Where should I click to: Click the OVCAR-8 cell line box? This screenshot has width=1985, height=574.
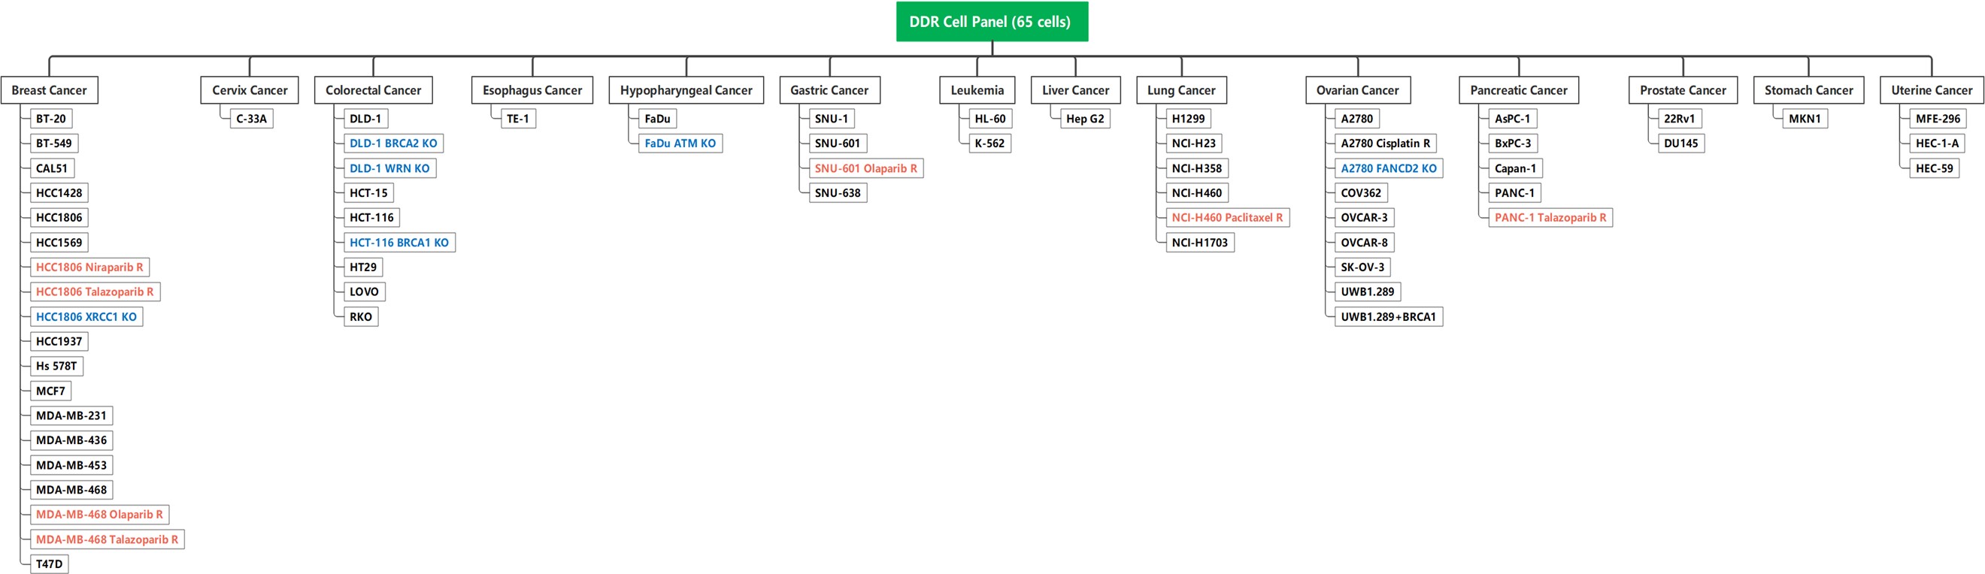click(1364, 243)
